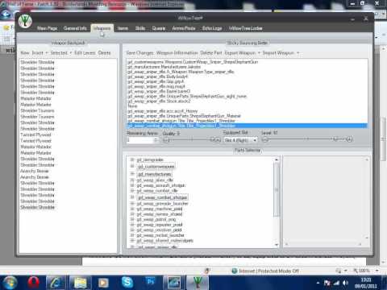Image resolution: width=387 pixels, height=290 pixels.
Task: Click the network signal tray icon
Action: [336, 283]
